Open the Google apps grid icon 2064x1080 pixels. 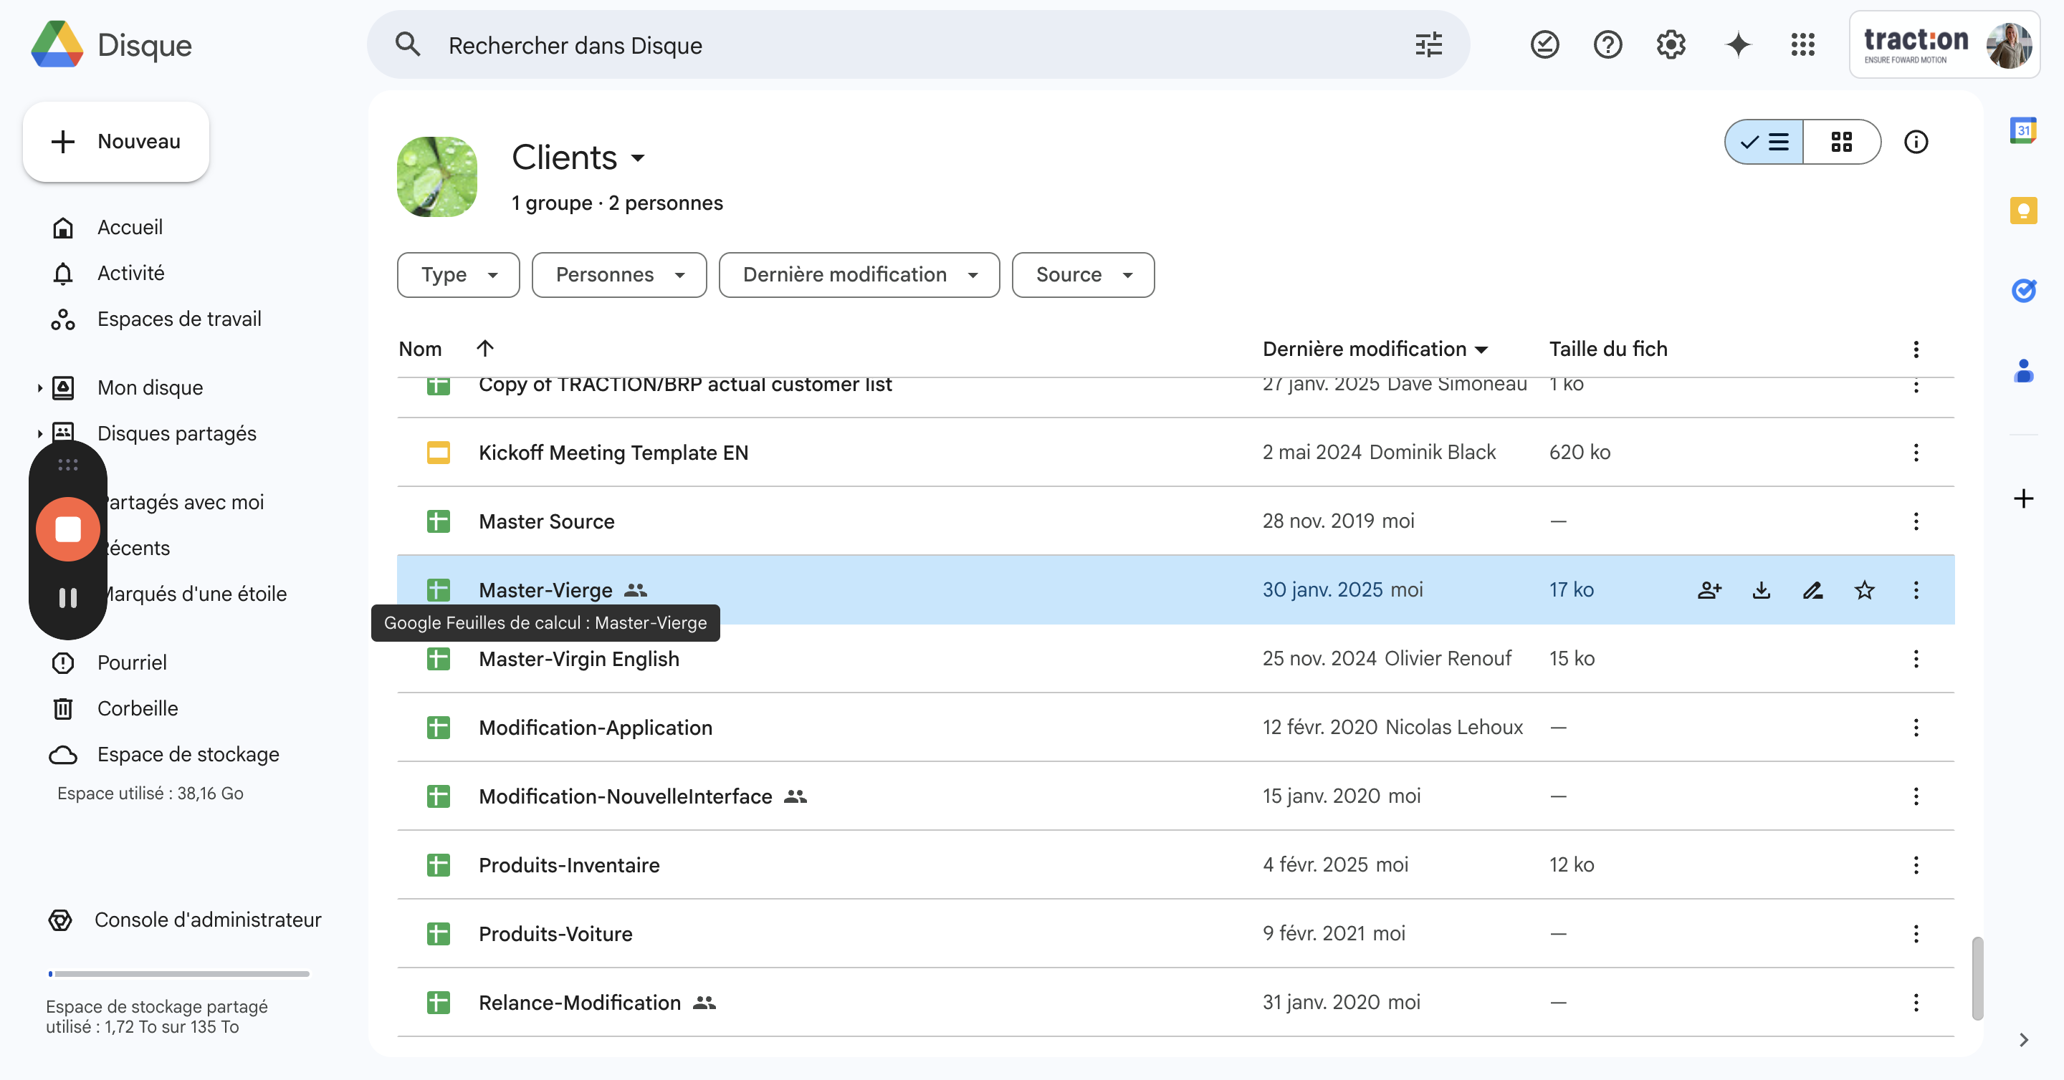[x=1803, y=45]
